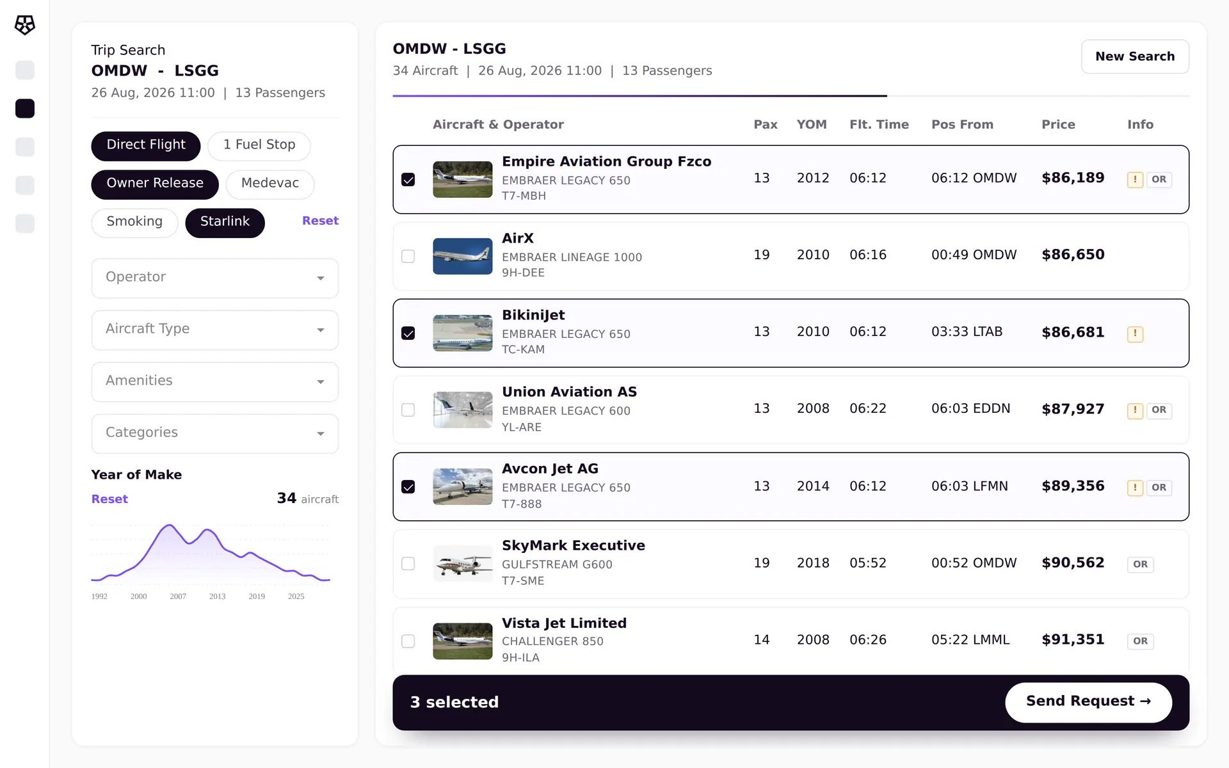Click the Info column header
This screenshot has width=1229, height=768.
pos(1140,125)
